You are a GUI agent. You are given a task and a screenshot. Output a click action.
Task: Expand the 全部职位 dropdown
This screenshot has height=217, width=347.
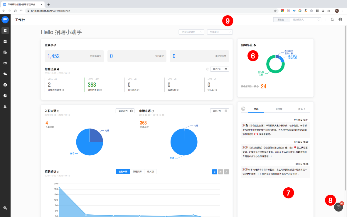(220, 32)
